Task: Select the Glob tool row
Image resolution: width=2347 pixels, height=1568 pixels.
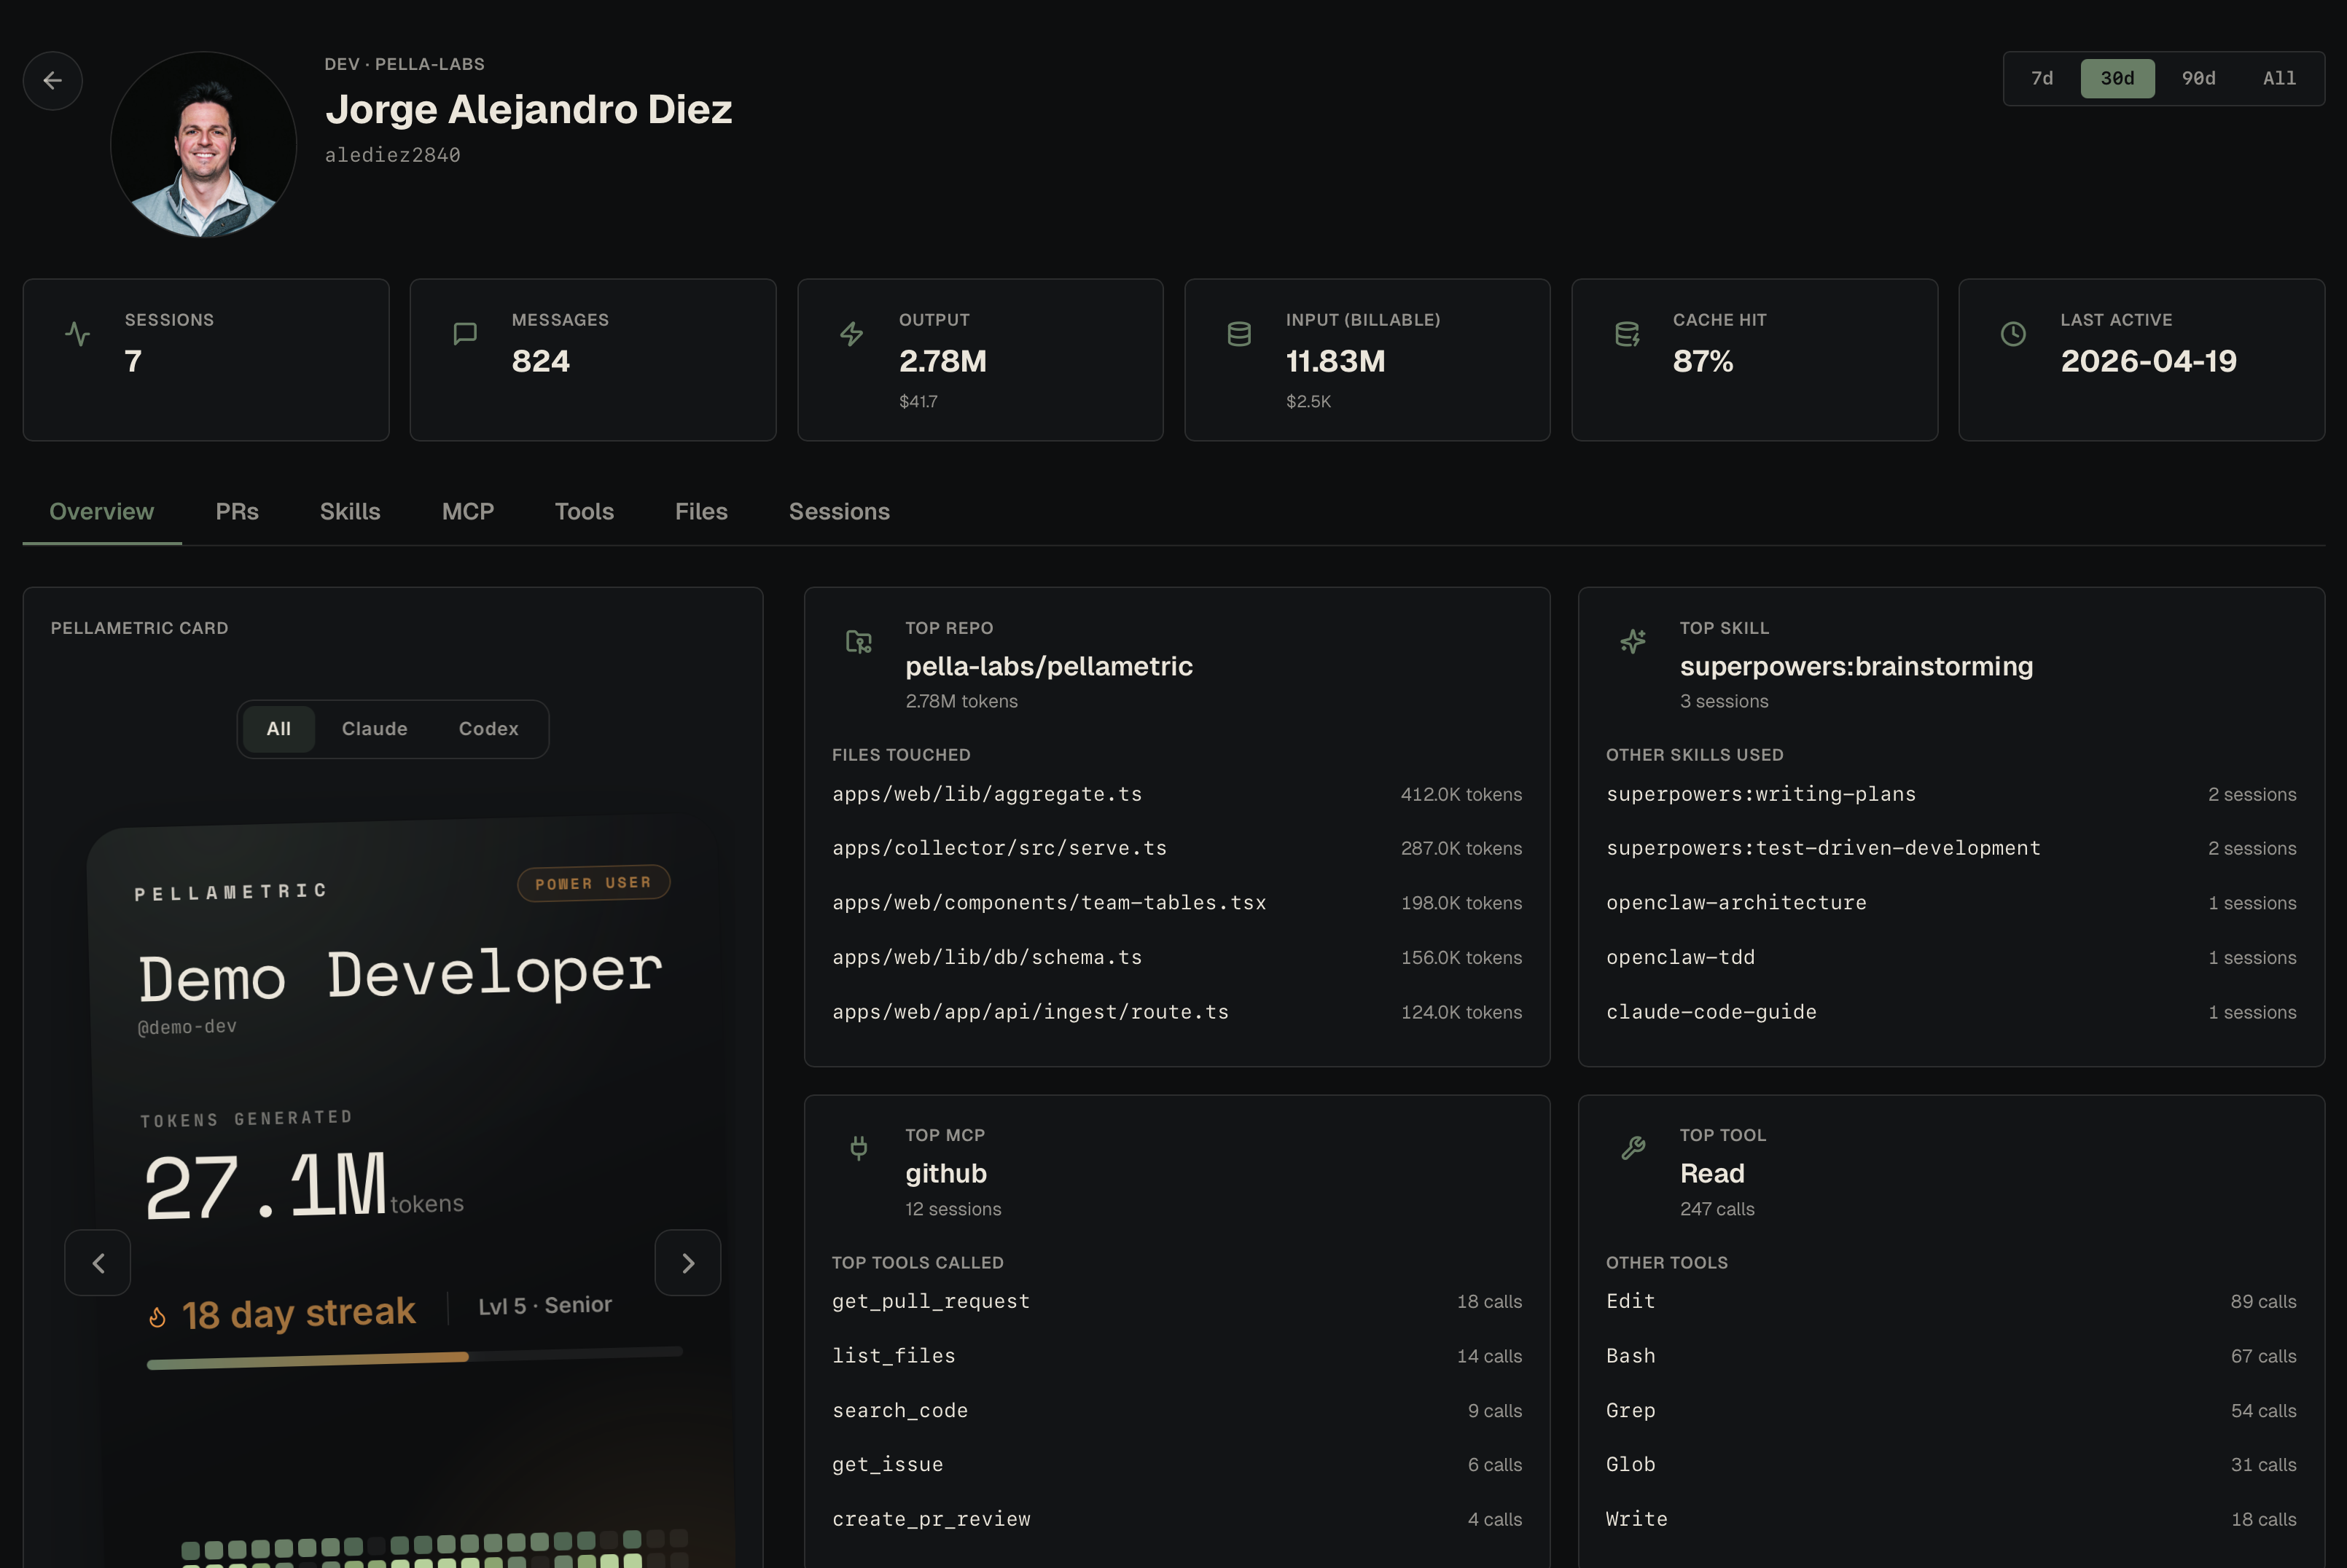Action: click(1950, 1464)
